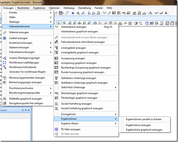Select Navigationspunkt hier anlegen
178x142 pixels.
coord(28,103)
